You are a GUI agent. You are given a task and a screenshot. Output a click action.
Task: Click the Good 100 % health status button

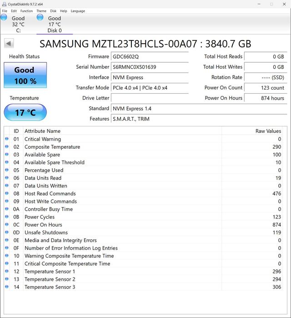25,75
